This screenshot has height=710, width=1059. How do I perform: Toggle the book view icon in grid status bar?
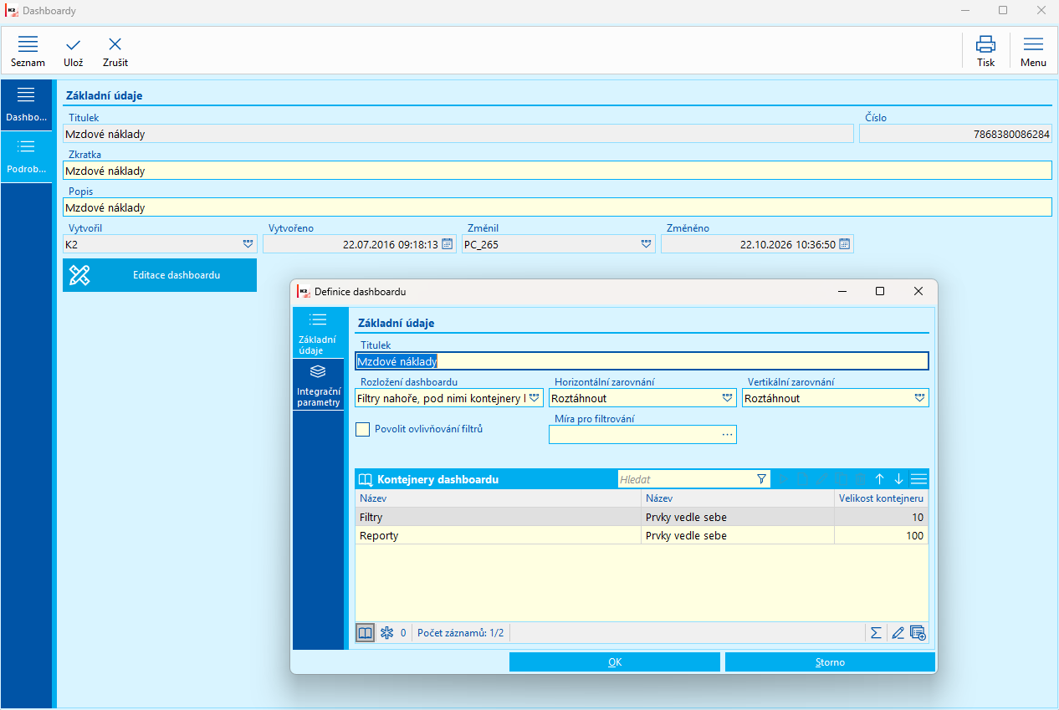click(x=365, y=633)
